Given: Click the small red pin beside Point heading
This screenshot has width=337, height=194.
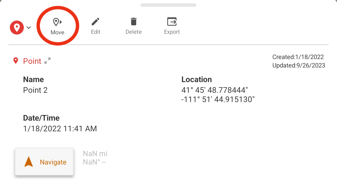Looking at the screenshot, I should 16,61.
